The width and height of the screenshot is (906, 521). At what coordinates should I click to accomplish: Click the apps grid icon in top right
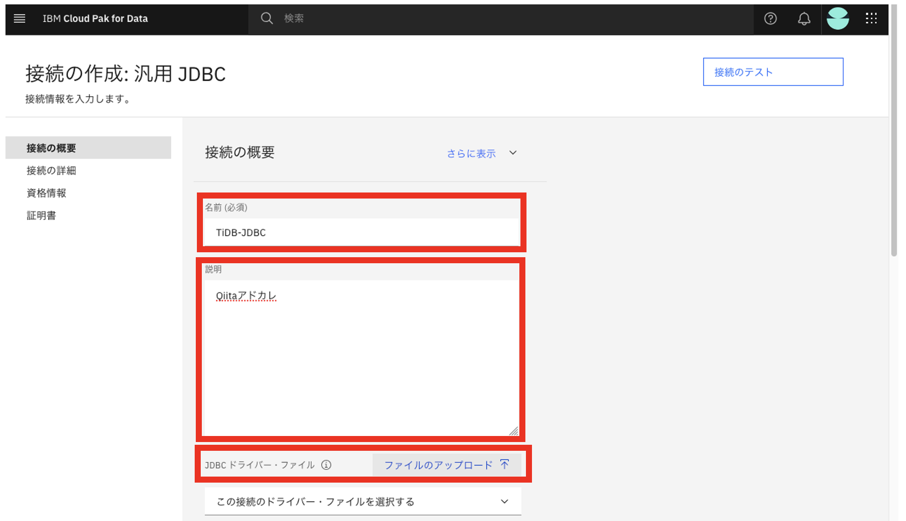[871, 18]
